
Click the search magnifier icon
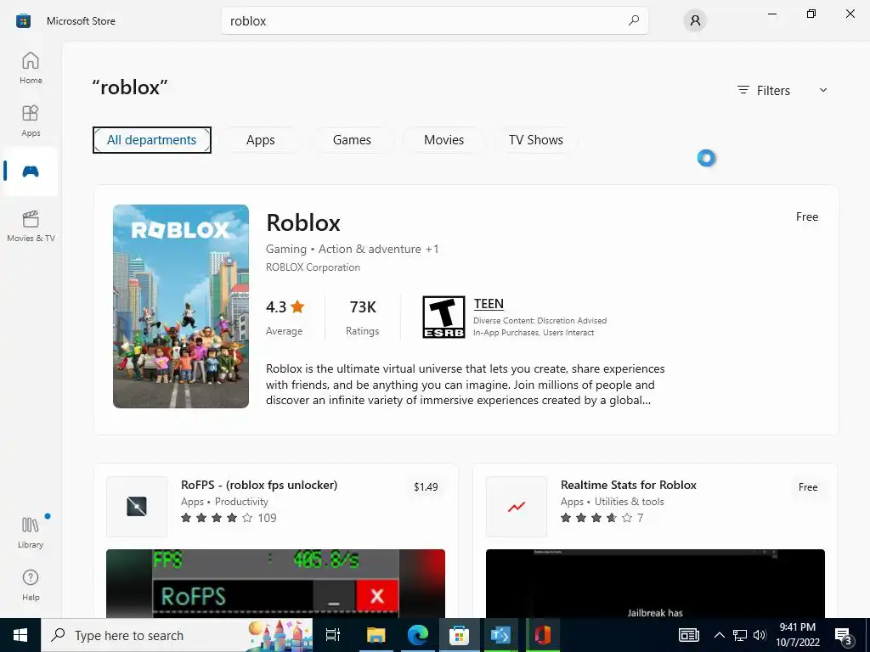(x=633, y=20)
